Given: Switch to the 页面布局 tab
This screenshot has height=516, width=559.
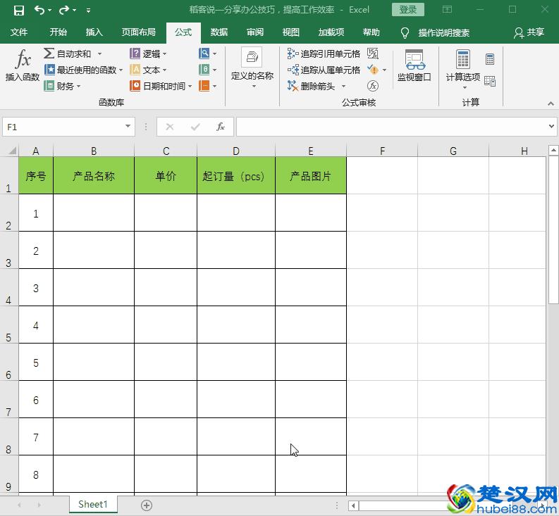Looking at the screenshot, I should 139,32.
